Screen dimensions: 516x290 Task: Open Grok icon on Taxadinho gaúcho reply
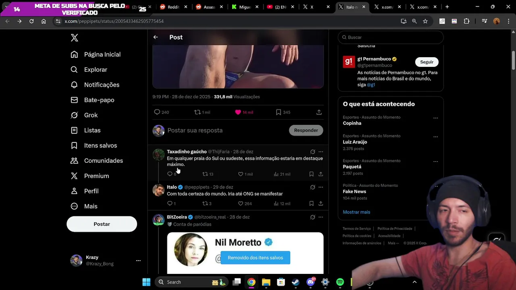tap(312, 152)
